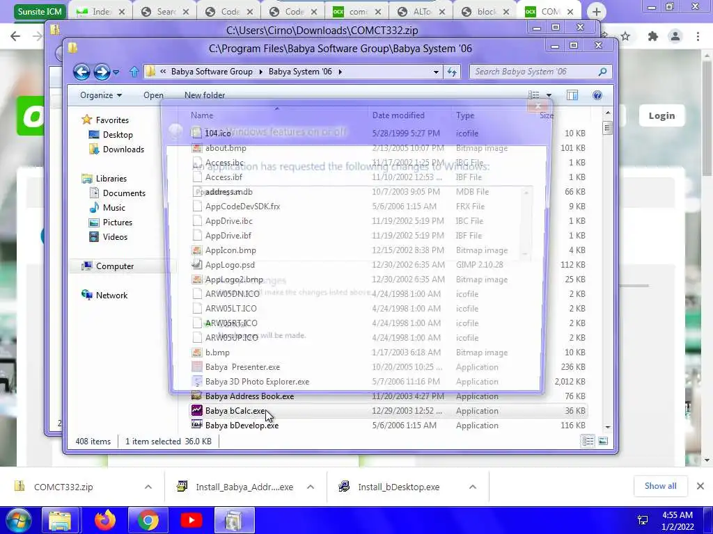Select the b.bmp file
713x534 pixels.
coord(389,352)
